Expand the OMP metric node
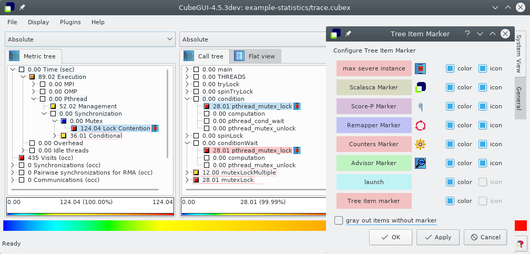Screen dimensions: 530x254 pyautogui.click(x=34, y=92)
